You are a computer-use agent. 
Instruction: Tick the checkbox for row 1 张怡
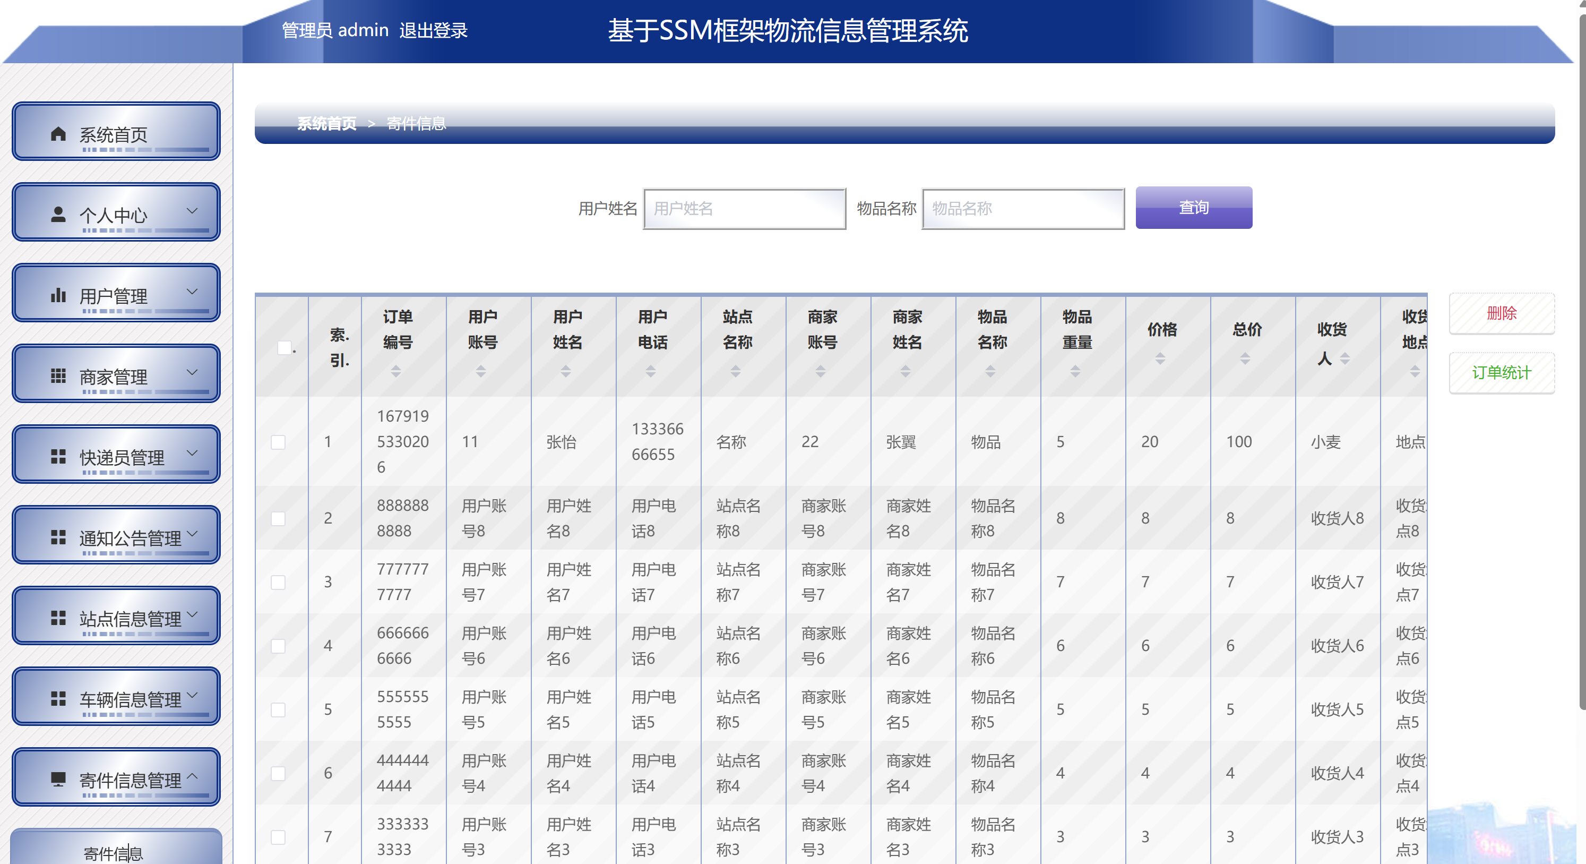click(x=278, y=442)
